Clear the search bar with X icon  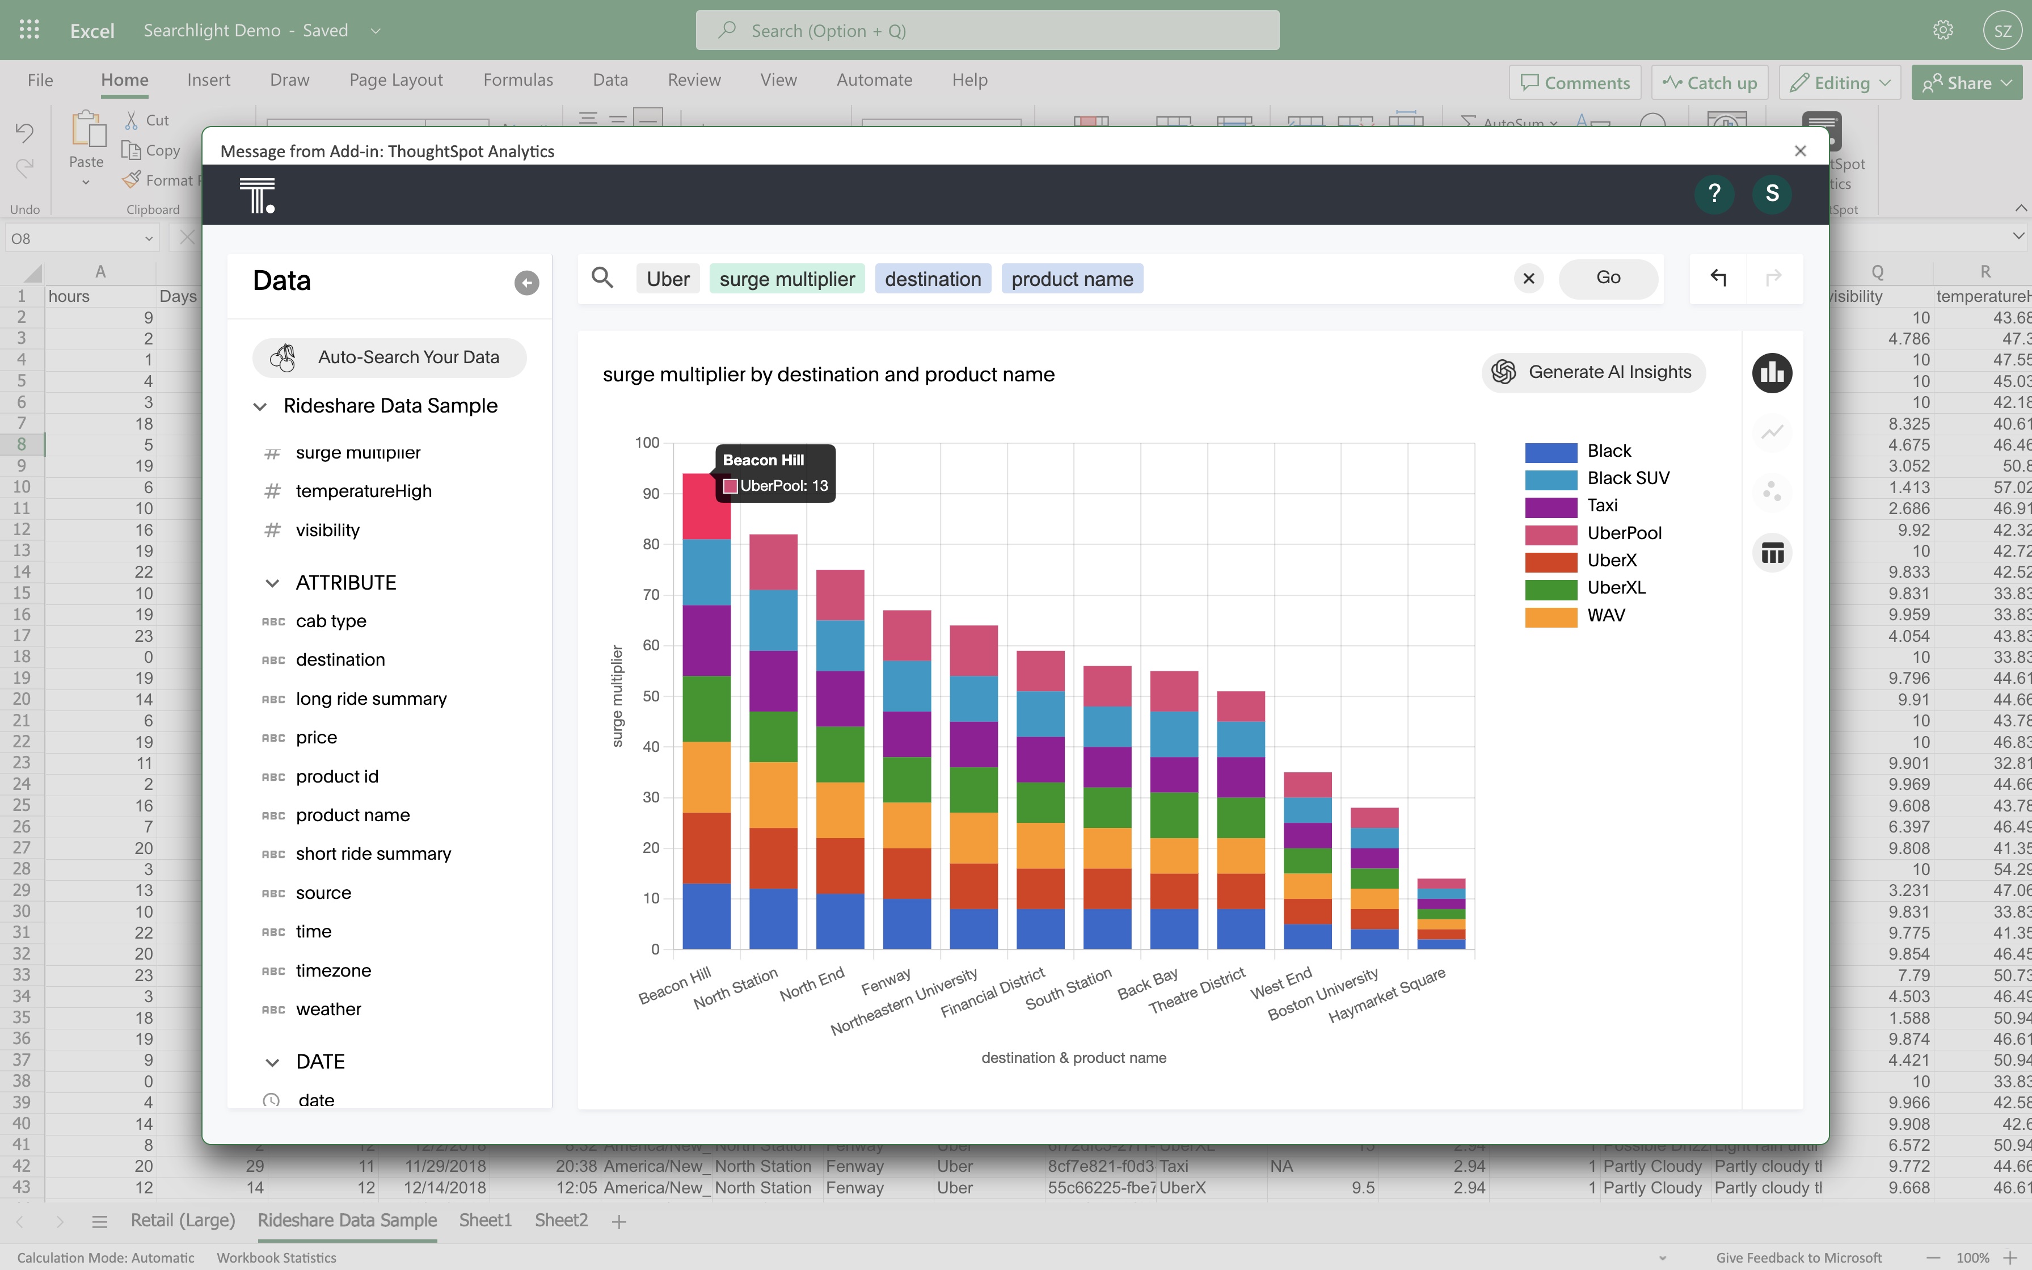click(1528, 279)
